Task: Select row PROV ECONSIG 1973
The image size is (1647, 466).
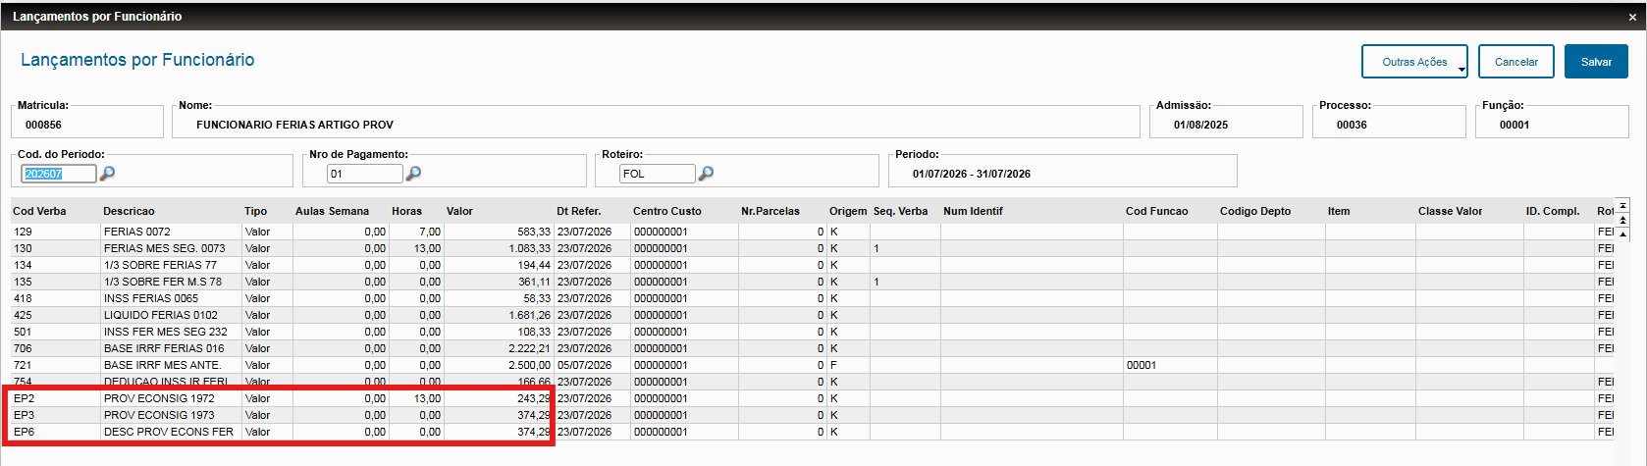Action: tap(813, 415)
